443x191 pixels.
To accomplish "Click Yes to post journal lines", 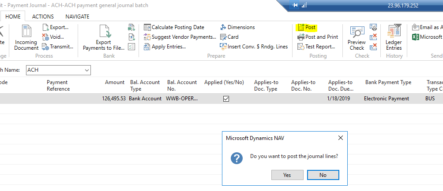I will coord(287,175).
